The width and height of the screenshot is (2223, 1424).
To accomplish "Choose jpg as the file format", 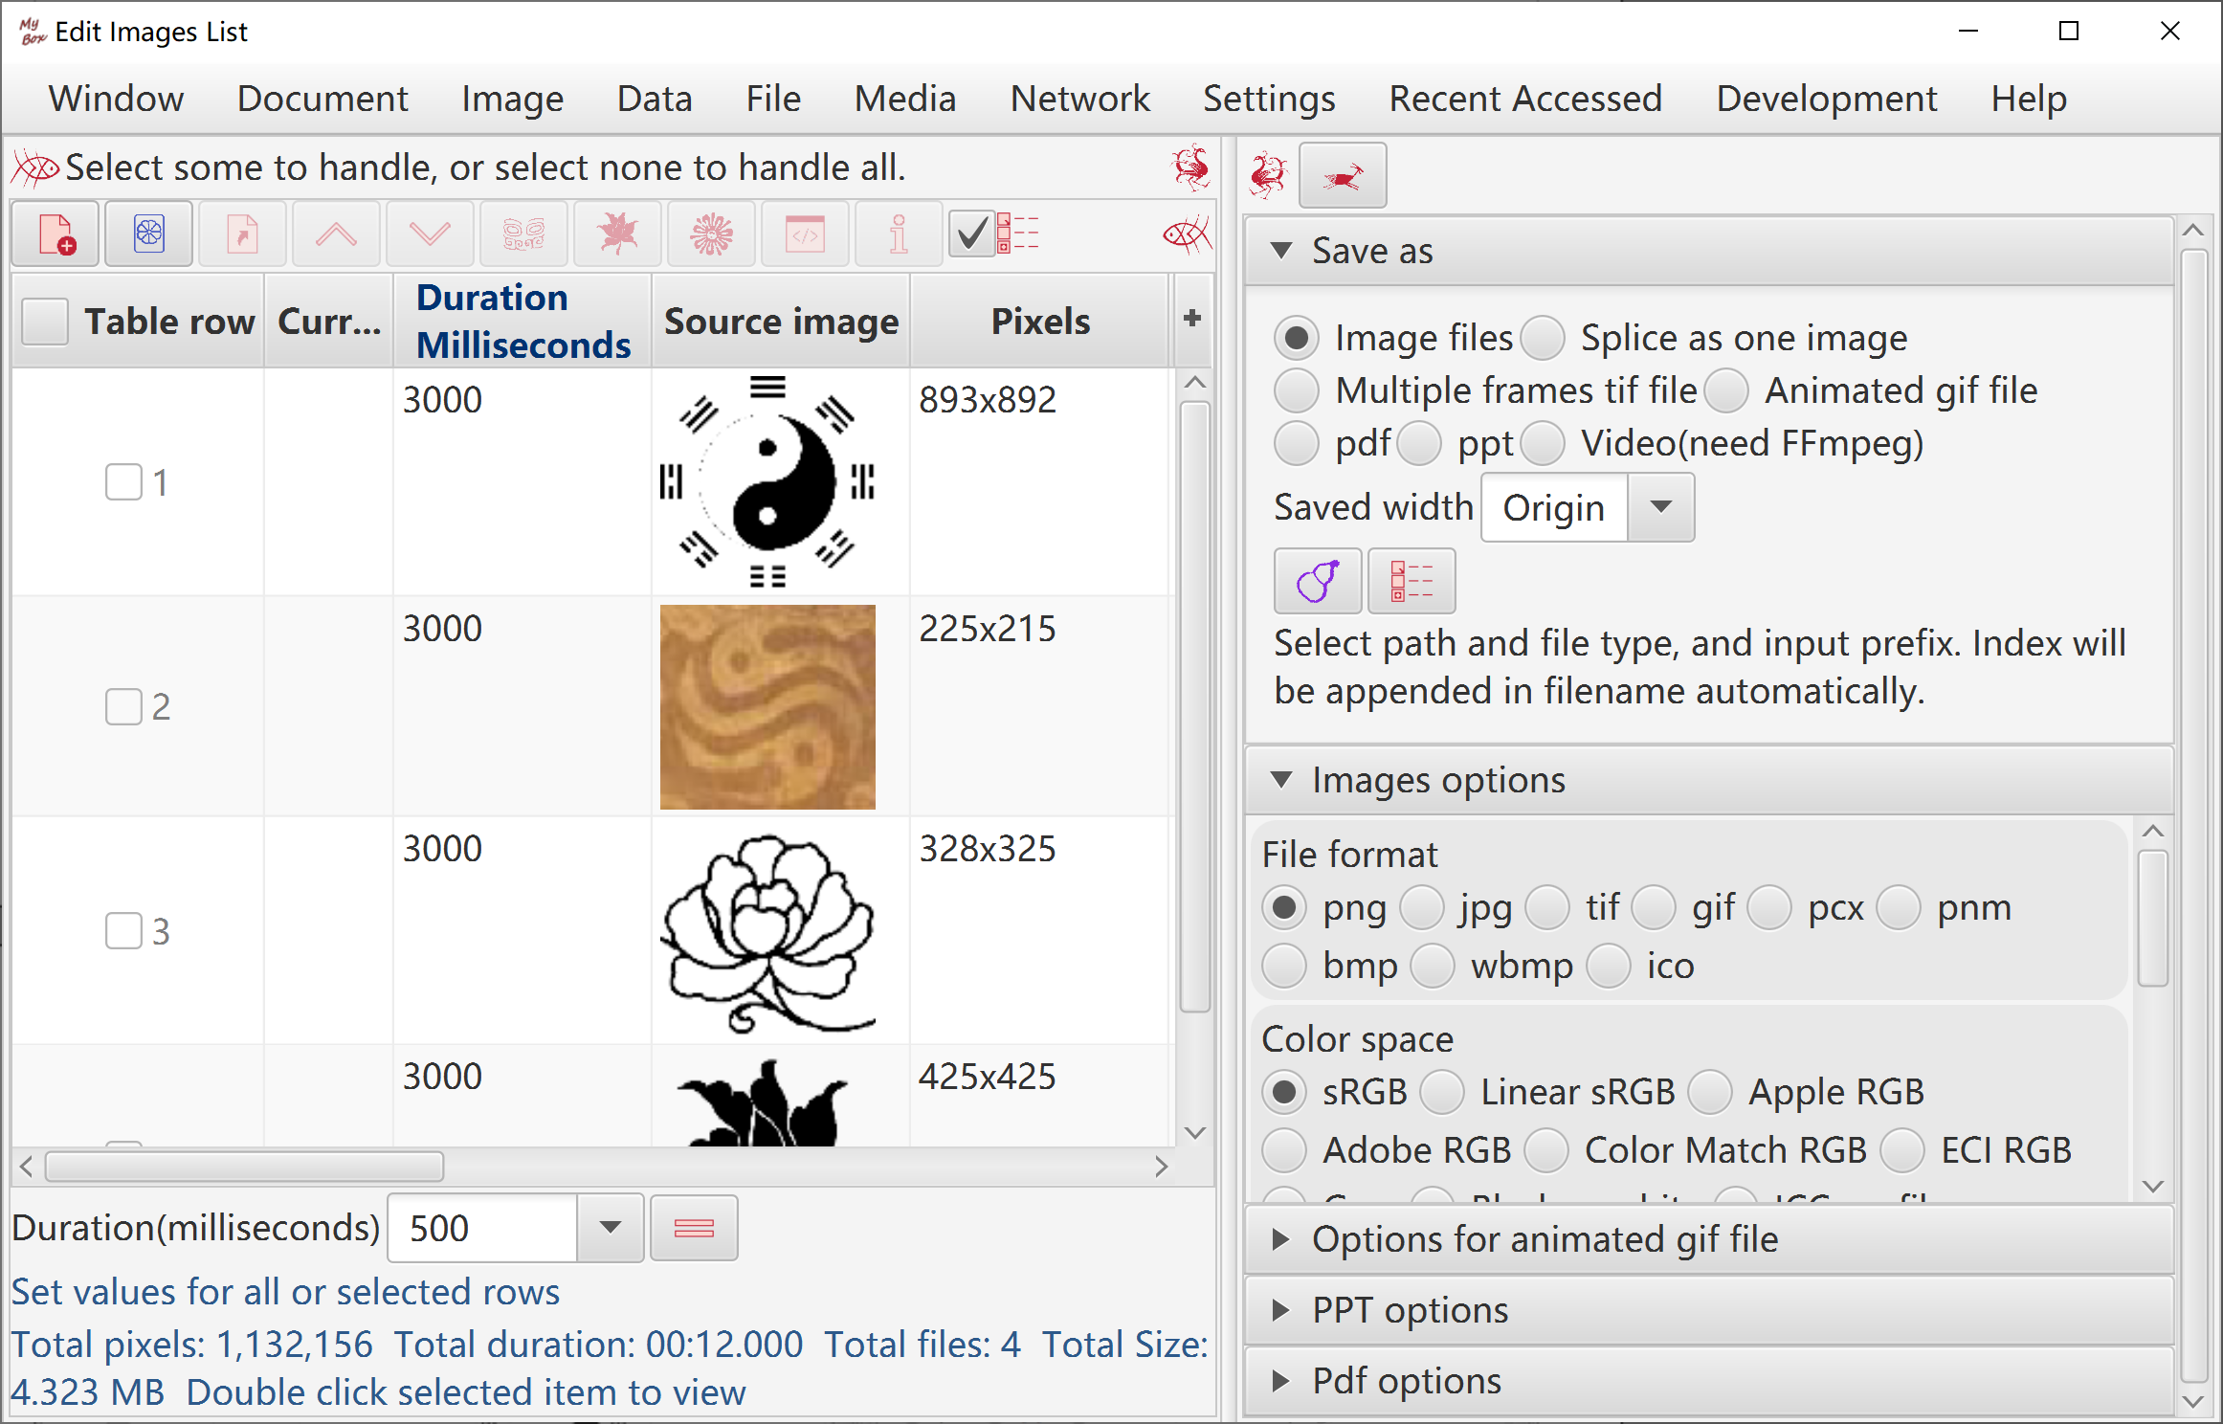I will pos(1423,908).
